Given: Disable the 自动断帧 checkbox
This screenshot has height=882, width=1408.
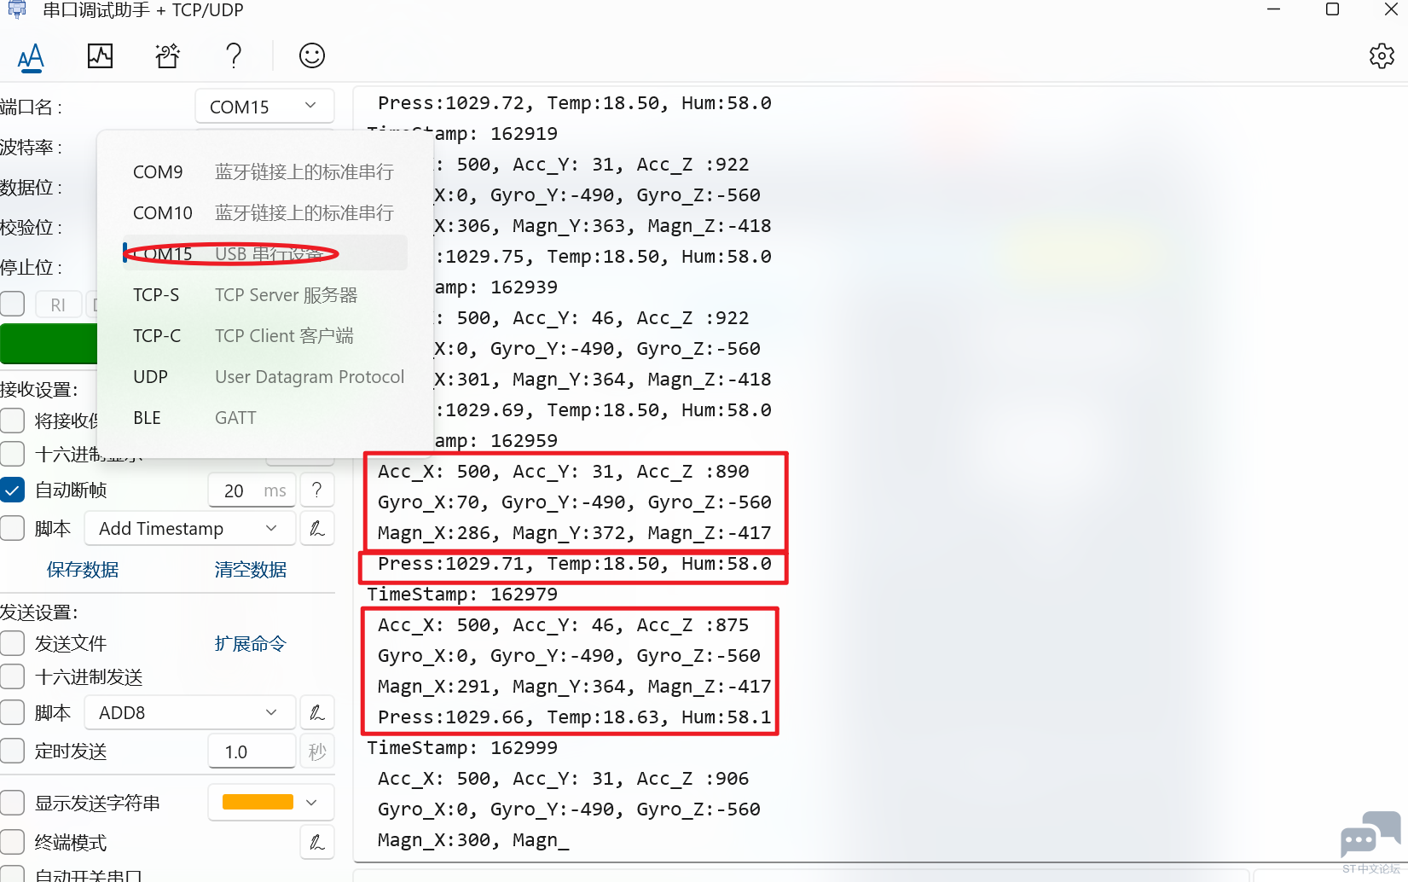Looking at the screenshot, I should click(13, 490).
